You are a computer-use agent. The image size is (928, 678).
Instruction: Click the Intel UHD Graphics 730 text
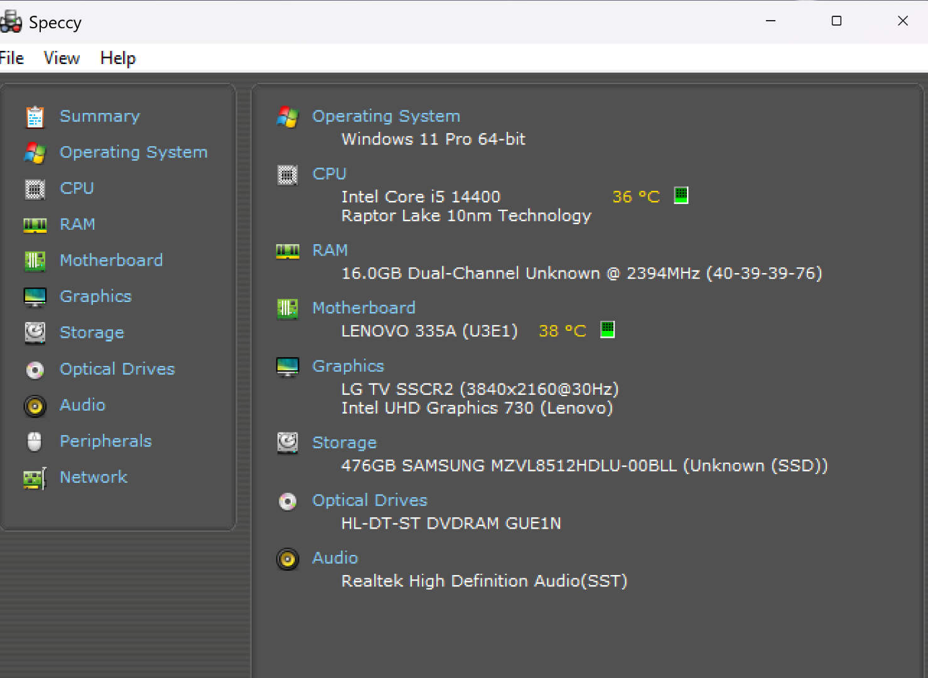477,409
